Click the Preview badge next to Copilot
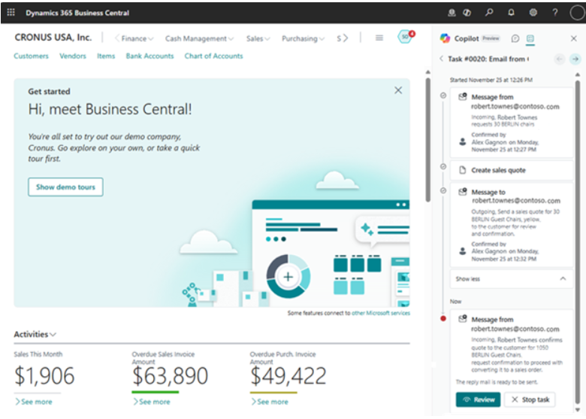586x419 pixels. 491,38
